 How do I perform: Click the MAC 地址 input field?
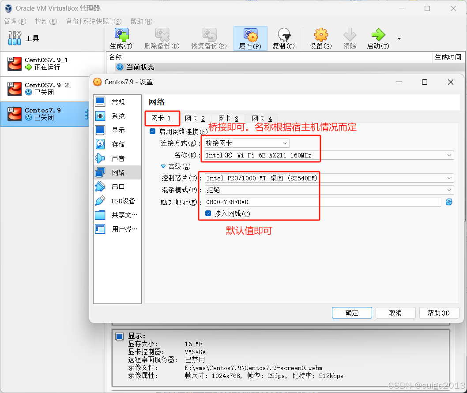click(323, 202)
